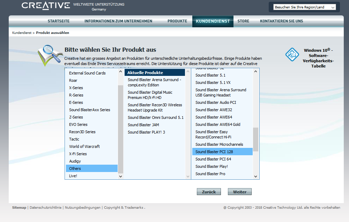
Task: Open the Datenschutzrichtlinie link
Action: pos(45,208)
